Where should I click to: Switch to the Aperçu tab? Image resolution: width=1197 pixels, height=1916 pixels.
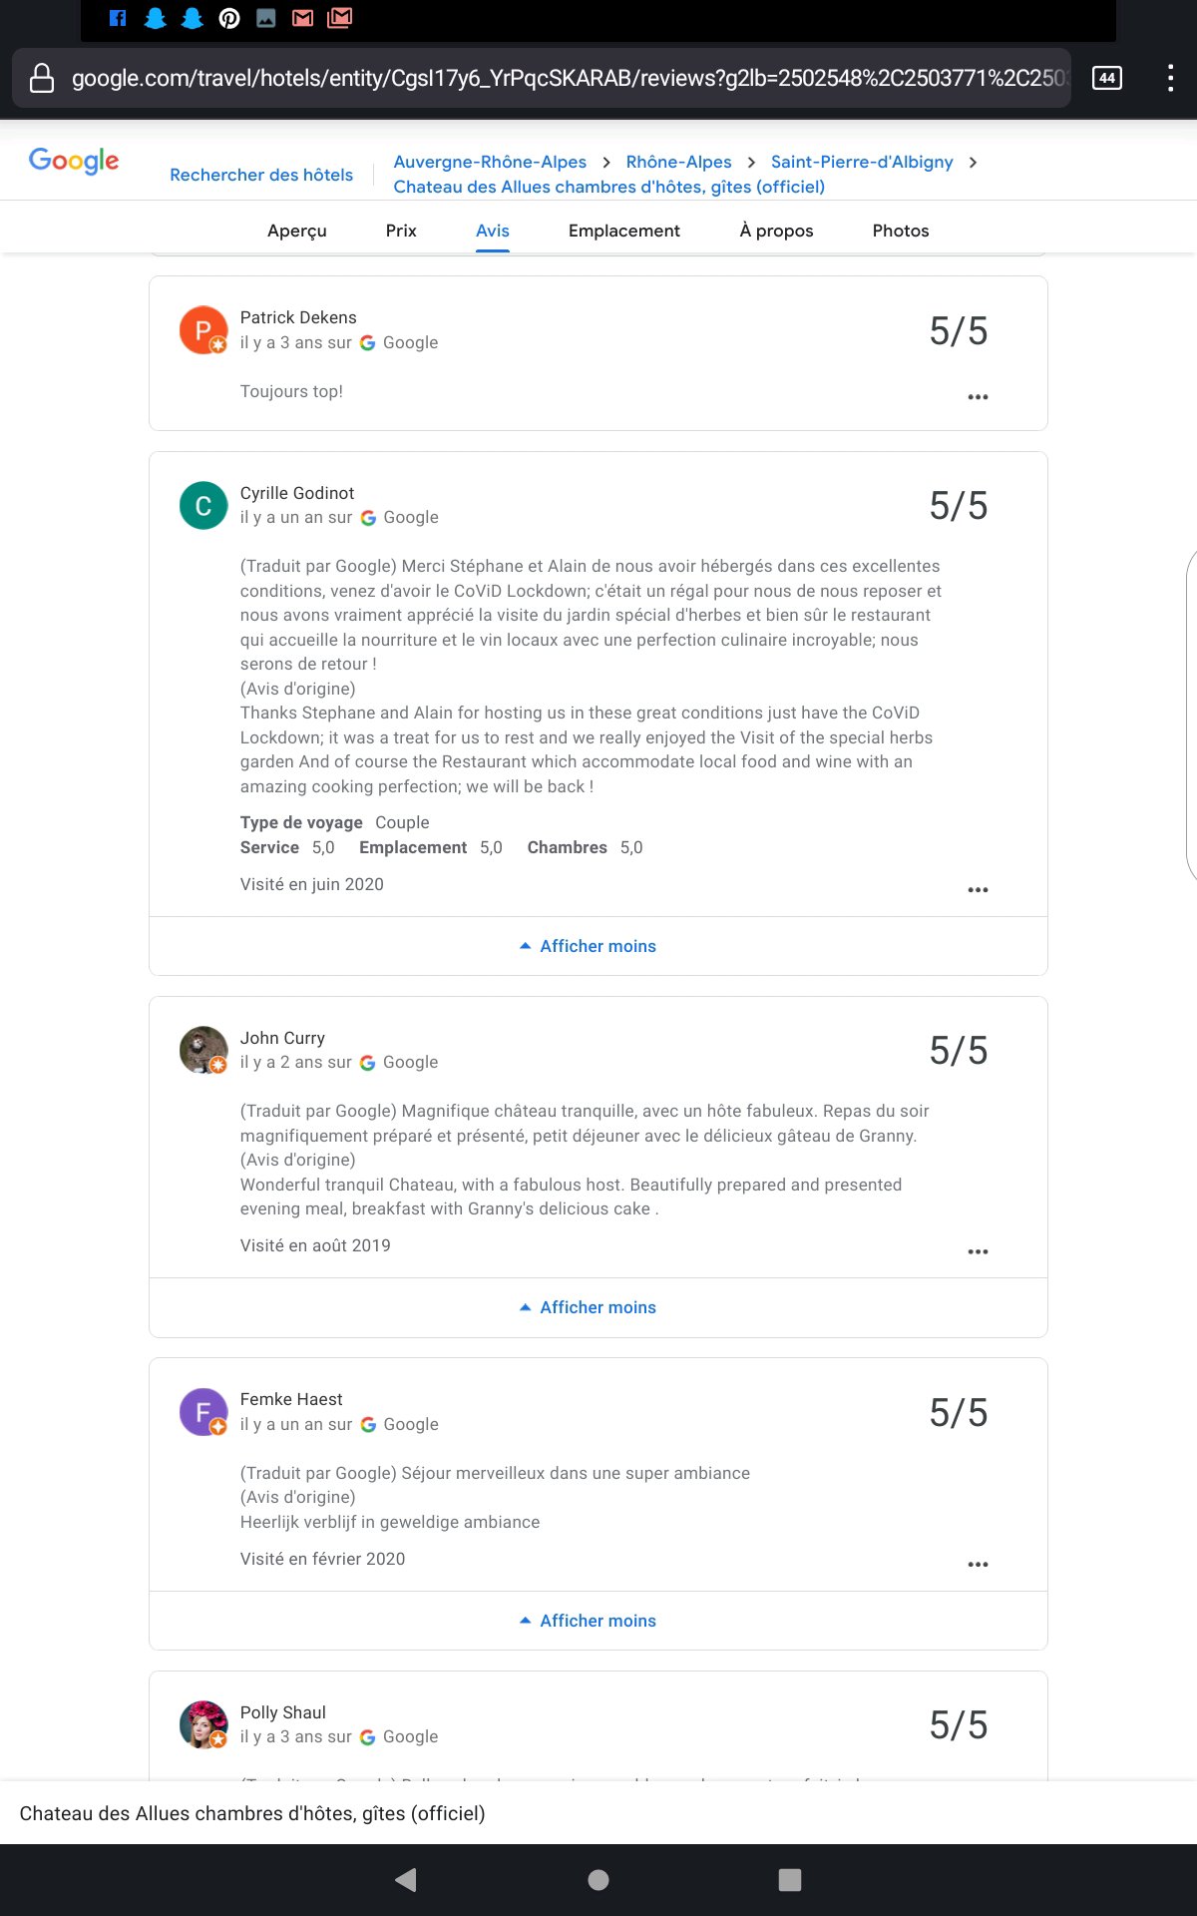point(297,231)
